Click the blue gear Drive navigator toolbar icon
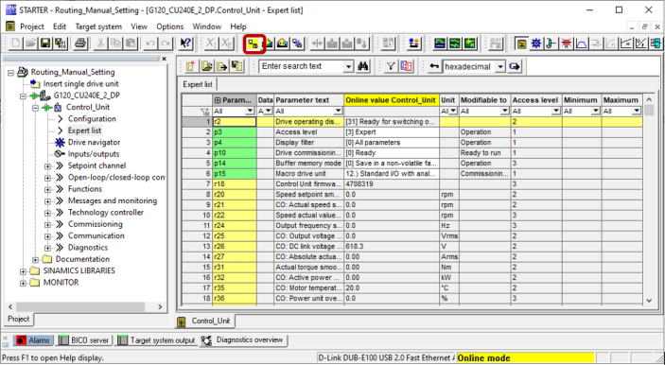The width and height of the screenshot is (665, 365). (x=537, y=43)
